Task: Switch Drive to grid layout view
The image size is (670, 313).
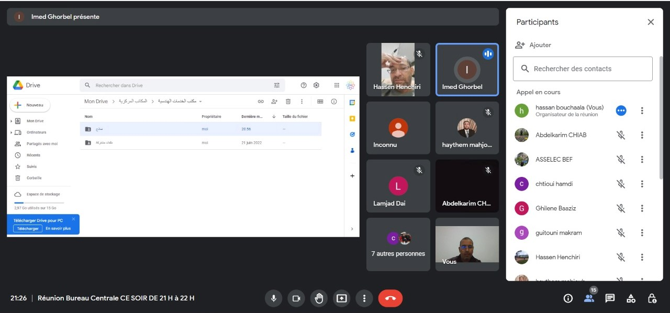Action: [x=320, y=102]
